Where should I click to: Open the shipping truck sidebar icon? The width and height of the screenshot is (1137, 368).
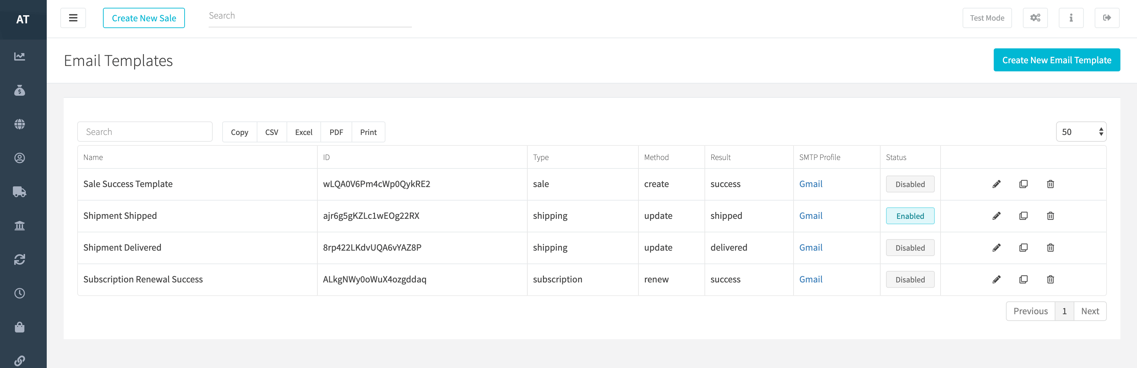[x=19, y=192]
